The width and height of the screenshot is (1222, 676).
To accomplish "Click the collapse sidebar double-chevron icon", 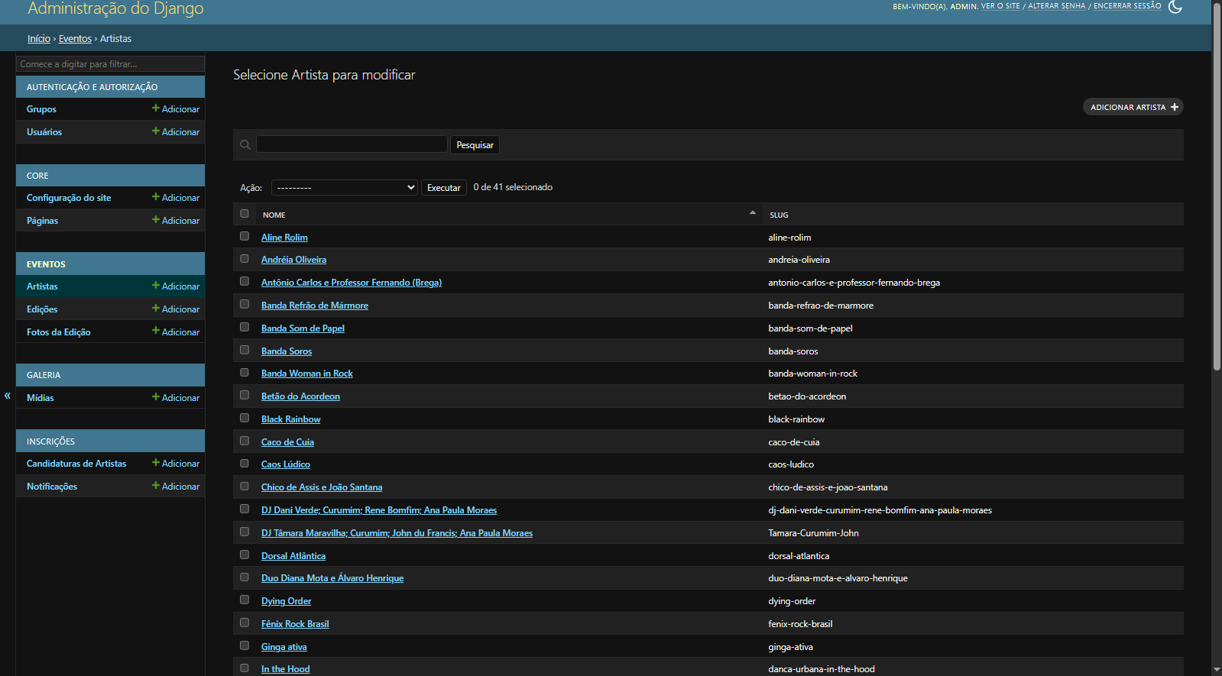I will coord(8,396).
